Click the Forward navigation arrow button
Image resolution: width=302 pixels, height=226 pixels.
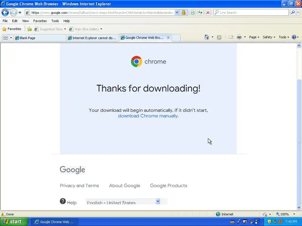click(13, 12)
